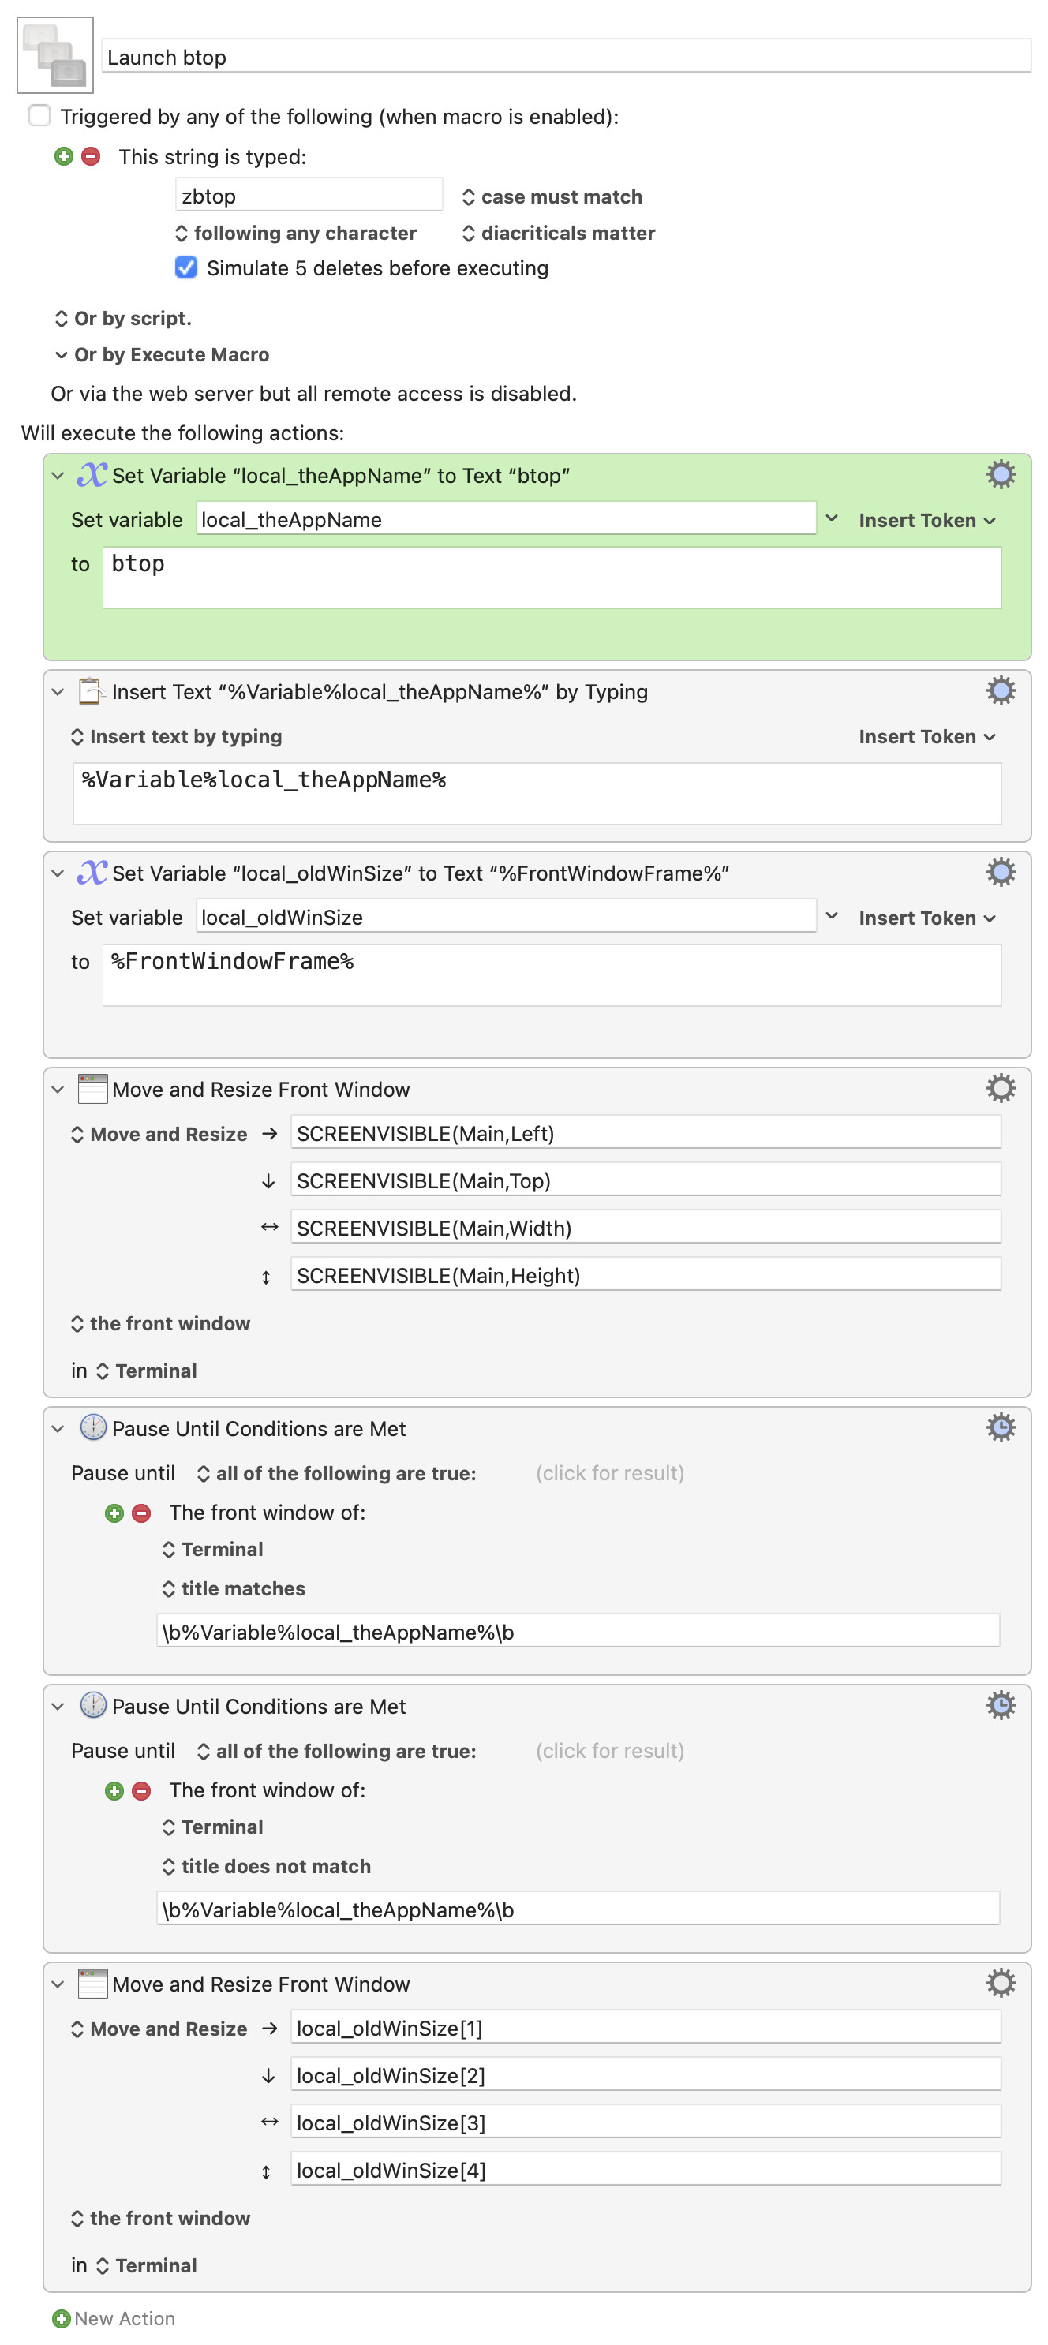Screen dimensions: 1048x2345
Task: Collapse the Set Variable local_oldWinSize action
Action: click(x=58, y=873)
